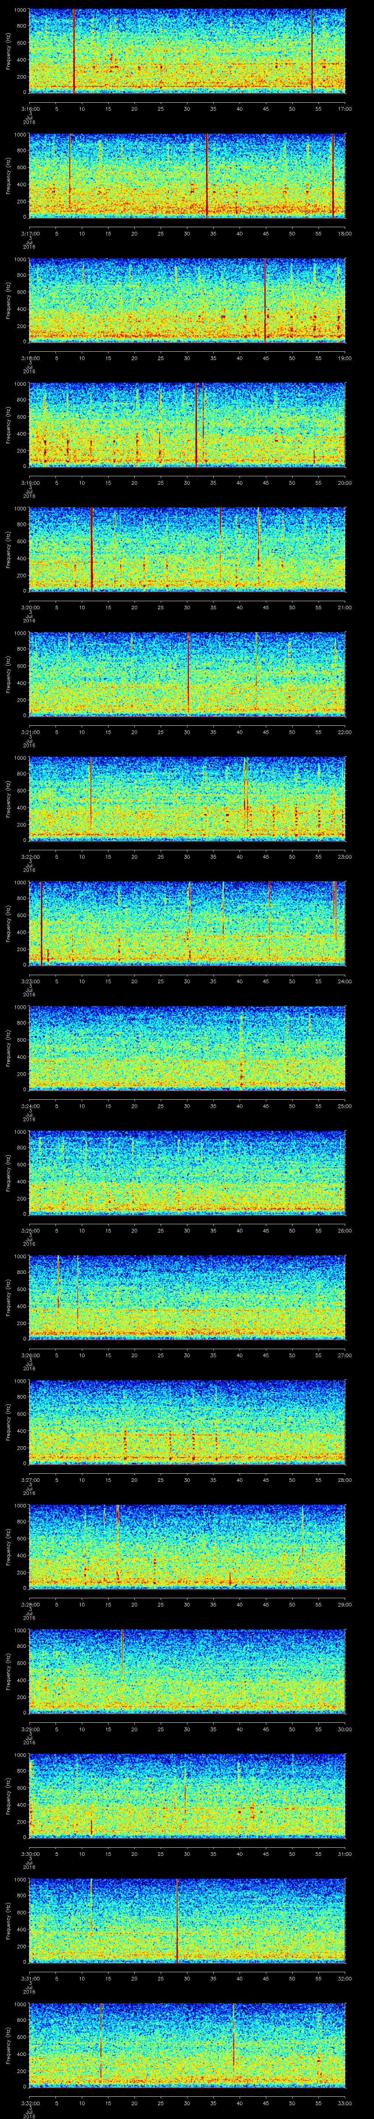Click the 24:00 end time label
Image resolution: width=374 pixels, height=2119 pixels.
click(x=344, y=981)
